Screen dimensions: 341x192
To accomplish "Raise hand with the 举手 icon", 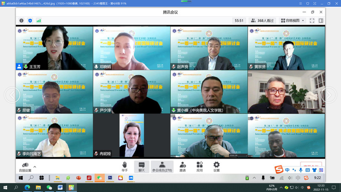I will [124, 166].
